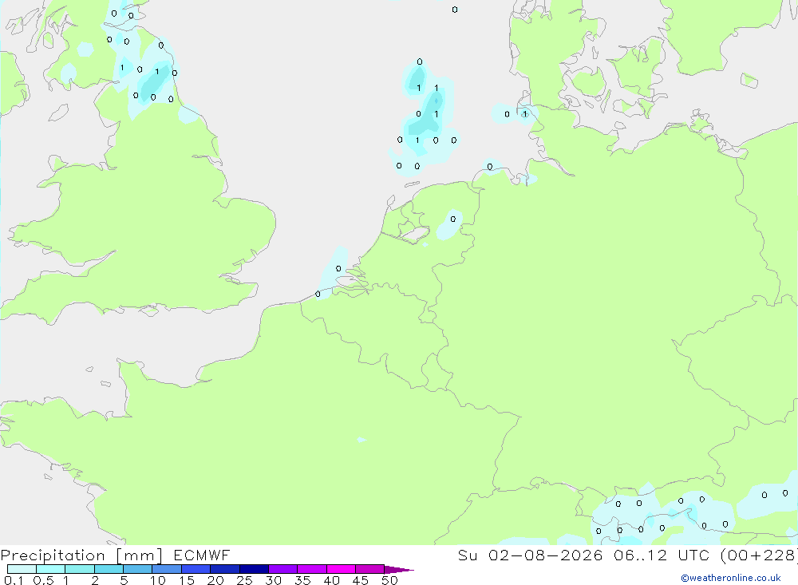798x585 pixels.
Task: Click the '[mm]' unit label
Action: pyautogui.click(x=140, y=555)
